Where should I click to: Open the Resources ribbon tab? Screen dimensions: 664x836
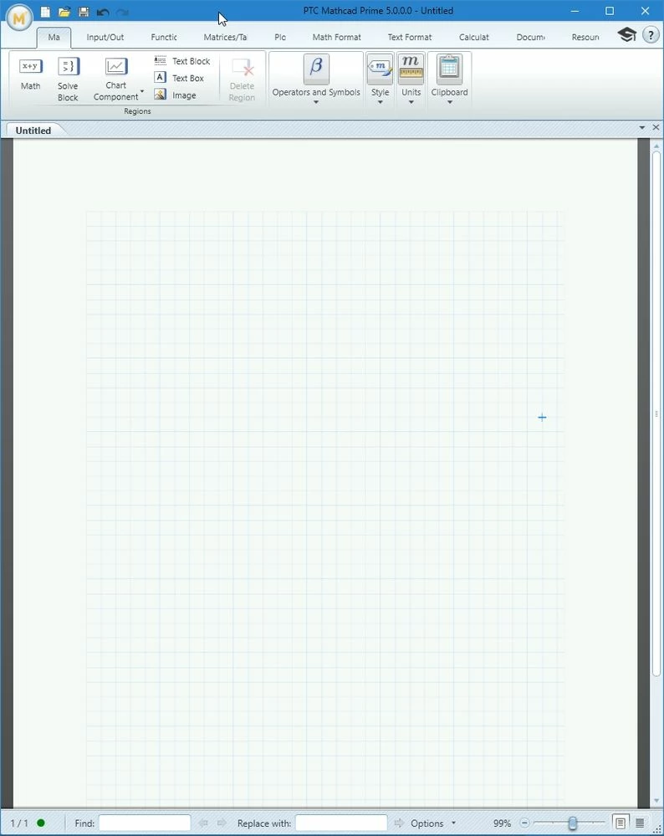585,38
